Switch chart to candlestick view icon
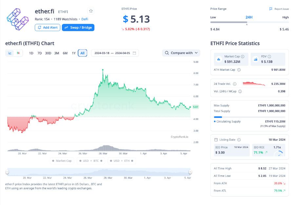 coord(18,53)
